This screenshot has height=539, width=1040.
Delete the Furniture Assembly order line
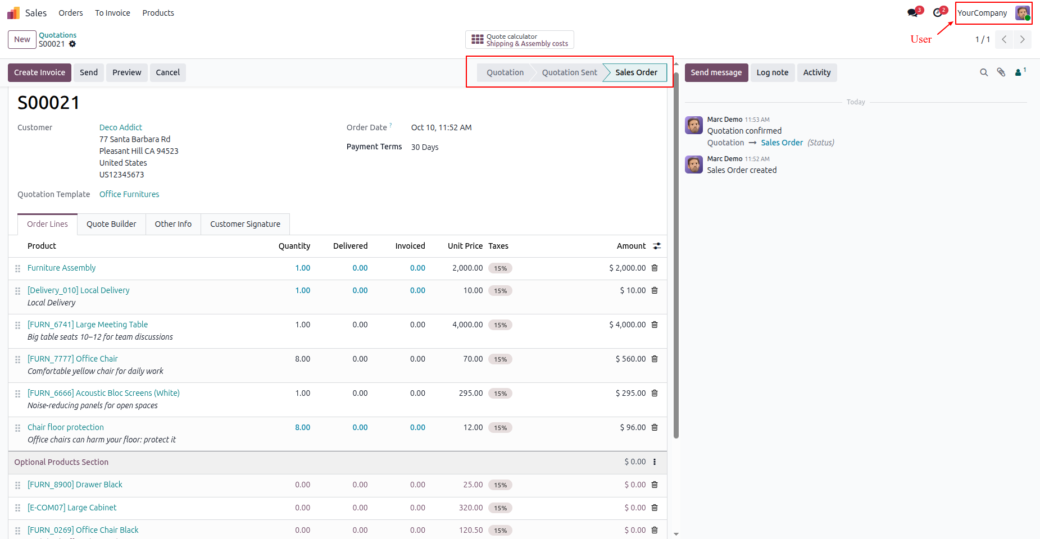pyautogui.click(x=655, y=268)
